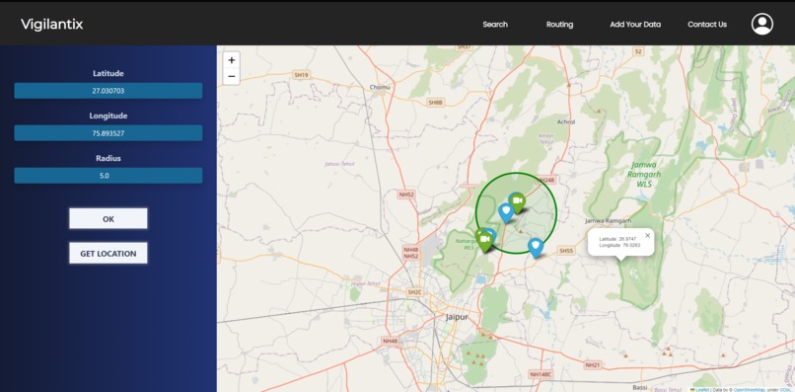Click the SH55 road shield on map

566,251
